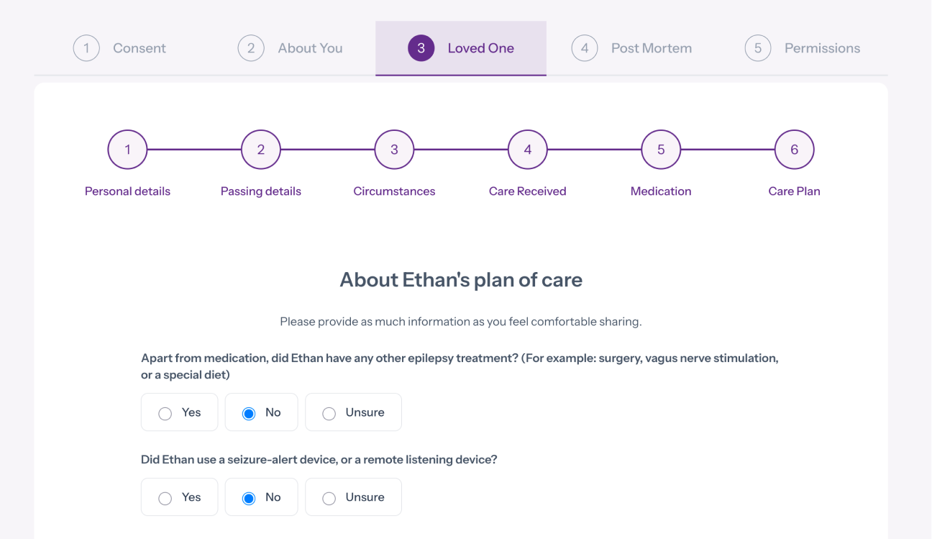932x539 pixels.
Task: Click the selected No for epilepsy treatment
Action: click(x=261, y=412)
